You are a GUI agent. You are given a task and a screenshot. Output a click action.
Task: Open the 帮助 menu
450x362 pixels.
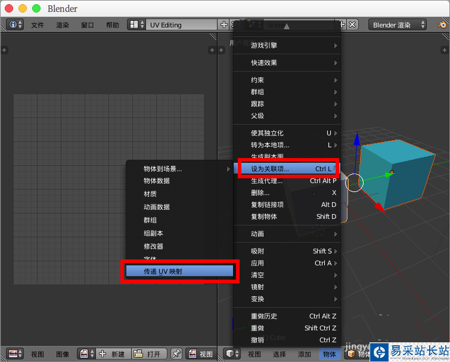[x=113, y=25]
